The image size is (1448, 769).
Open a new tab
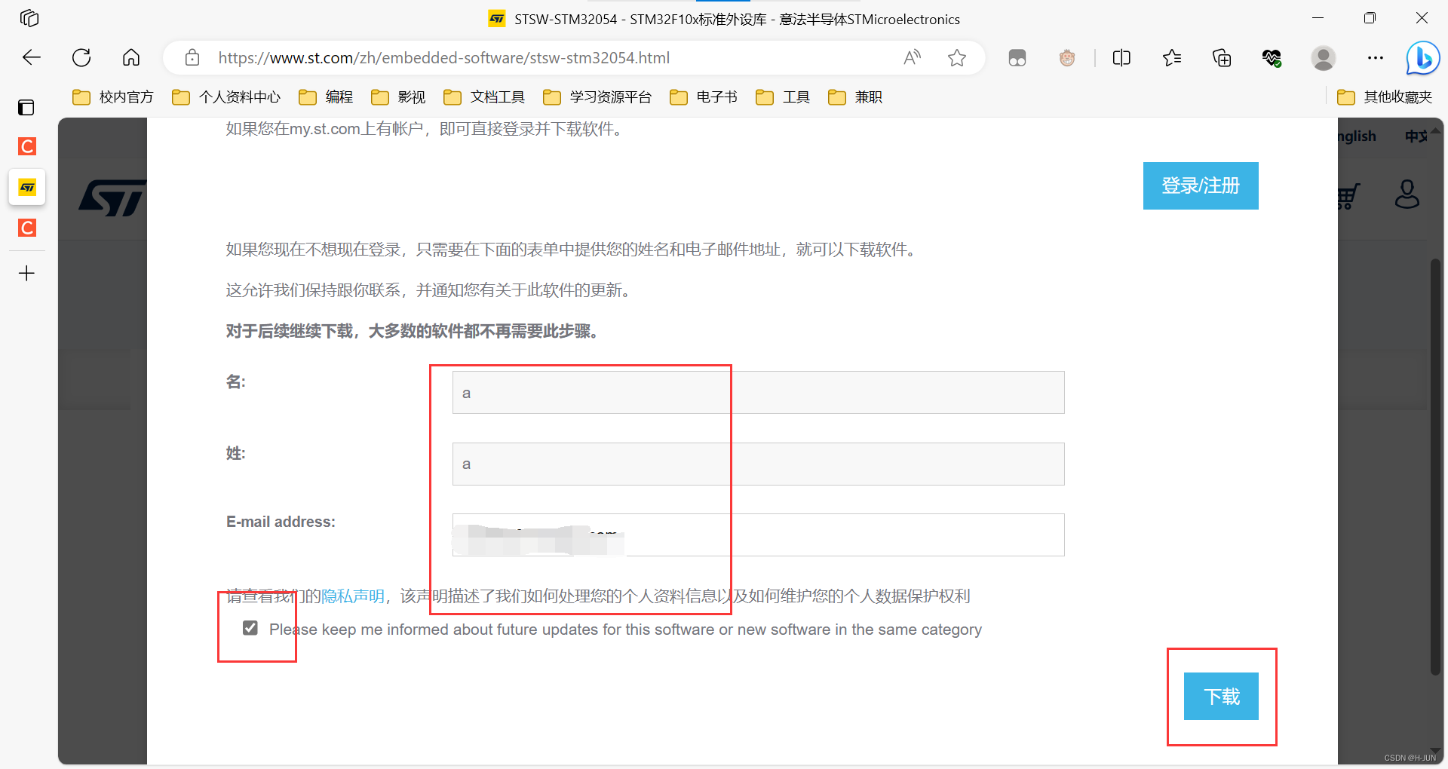pyautogui.click(x=26, y=273)
